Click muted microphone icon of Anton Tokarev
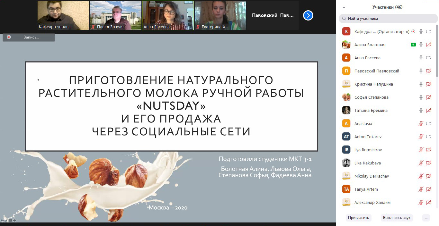Screen dimensions: 439x226 pyautogui.click(x=421, y=137)
